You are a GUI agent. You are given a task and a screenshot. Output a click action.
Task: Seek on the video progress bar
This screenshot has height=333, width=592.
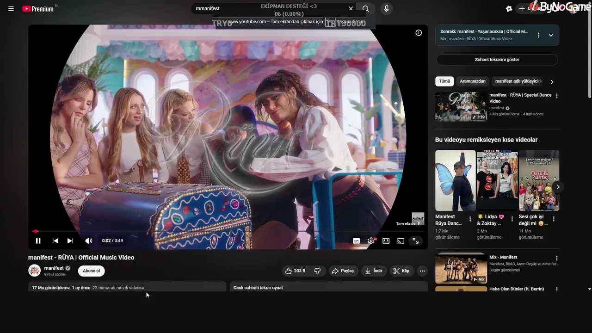click(x=228, y=231)
